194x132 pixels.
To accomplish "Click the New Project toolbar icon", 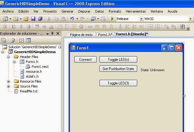I will 5,19.
